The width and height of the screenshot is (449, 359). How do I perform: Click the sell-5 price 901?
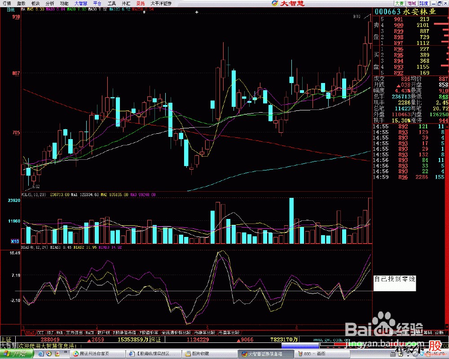(x=398, y=19)
